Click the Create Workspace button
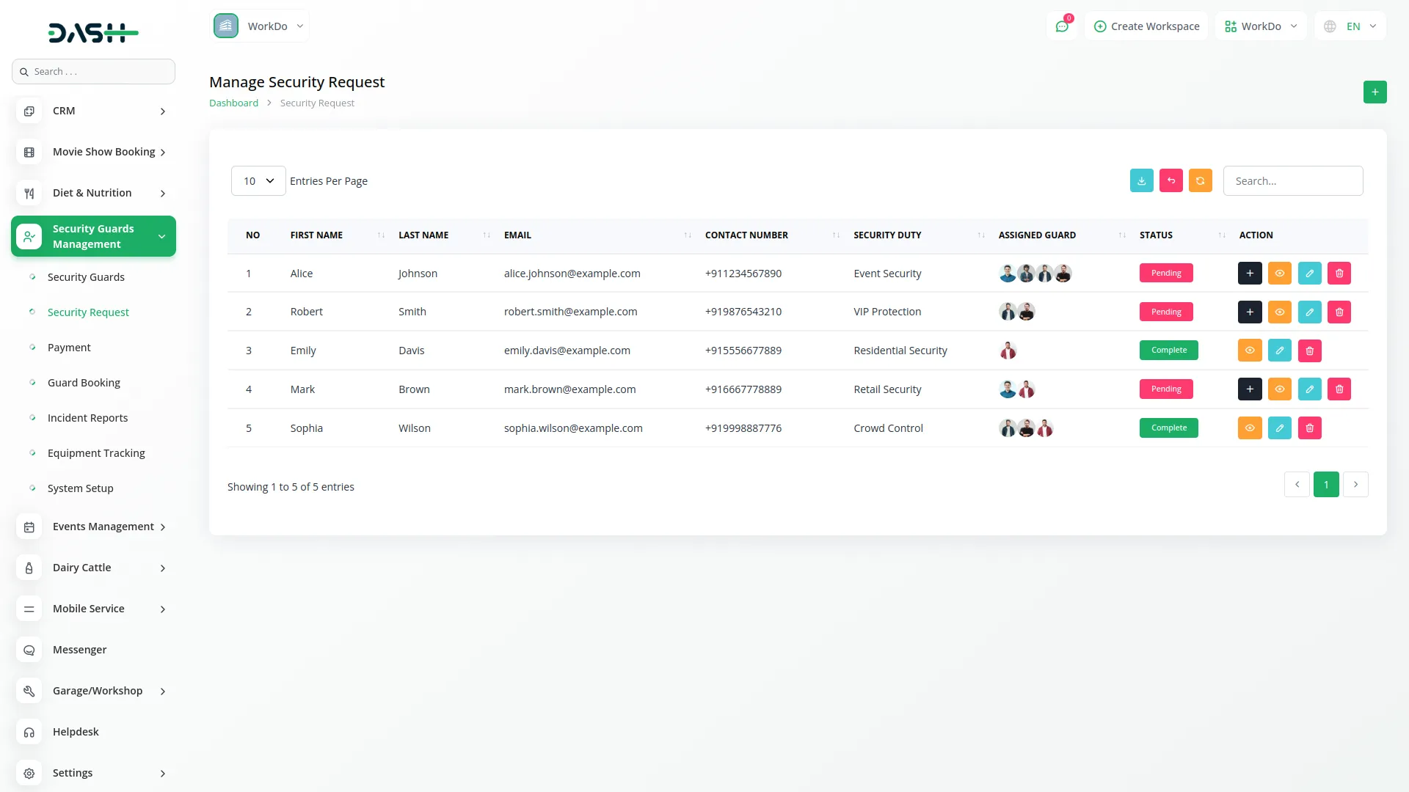Viewport: 1409px width, 792px height. coord(1146,26)
